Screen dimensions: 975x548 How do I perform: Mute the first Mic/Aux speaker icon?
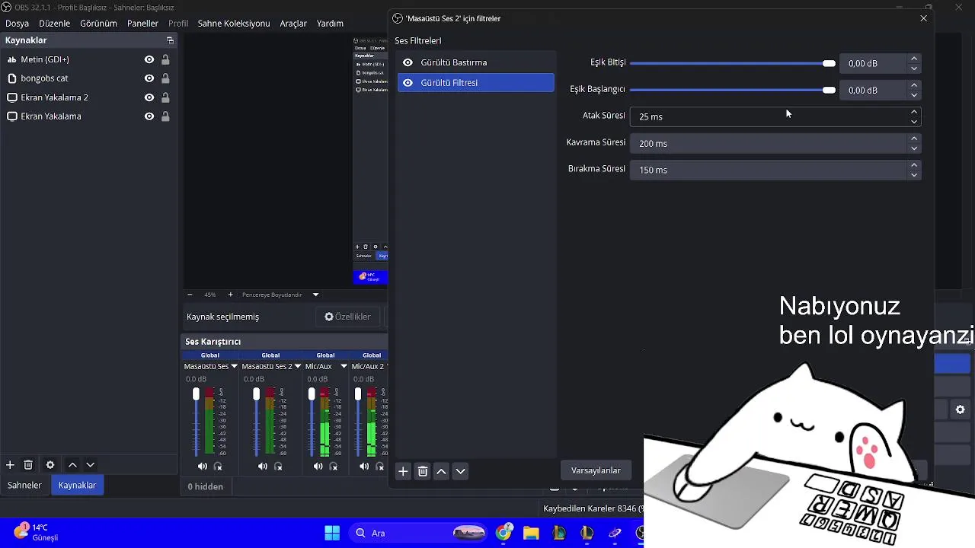tap(318, 467)
